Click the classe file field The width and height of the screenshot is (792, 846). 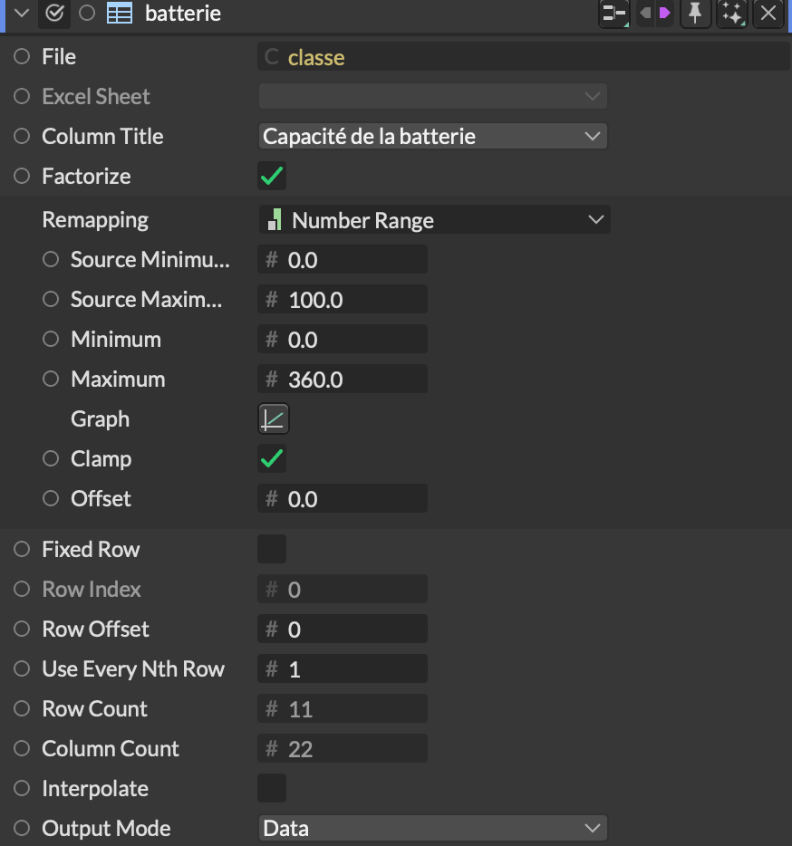point(524,57)
